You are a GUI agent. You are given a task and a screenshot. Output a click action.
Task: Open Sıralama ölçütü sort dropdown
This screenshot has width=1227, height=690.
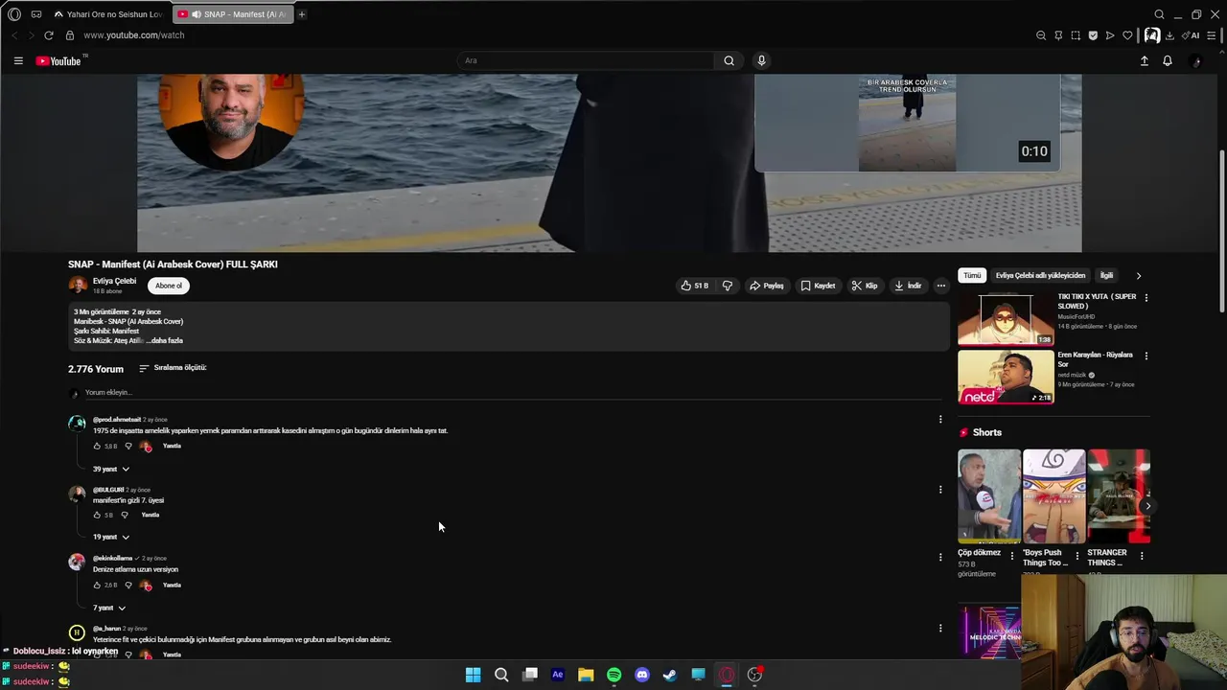tap(173, 368)
